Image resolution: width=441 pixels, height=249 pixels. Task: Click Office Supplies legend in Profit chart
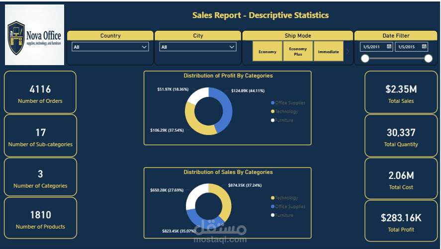pyautogui.click(x=288, y=103)
